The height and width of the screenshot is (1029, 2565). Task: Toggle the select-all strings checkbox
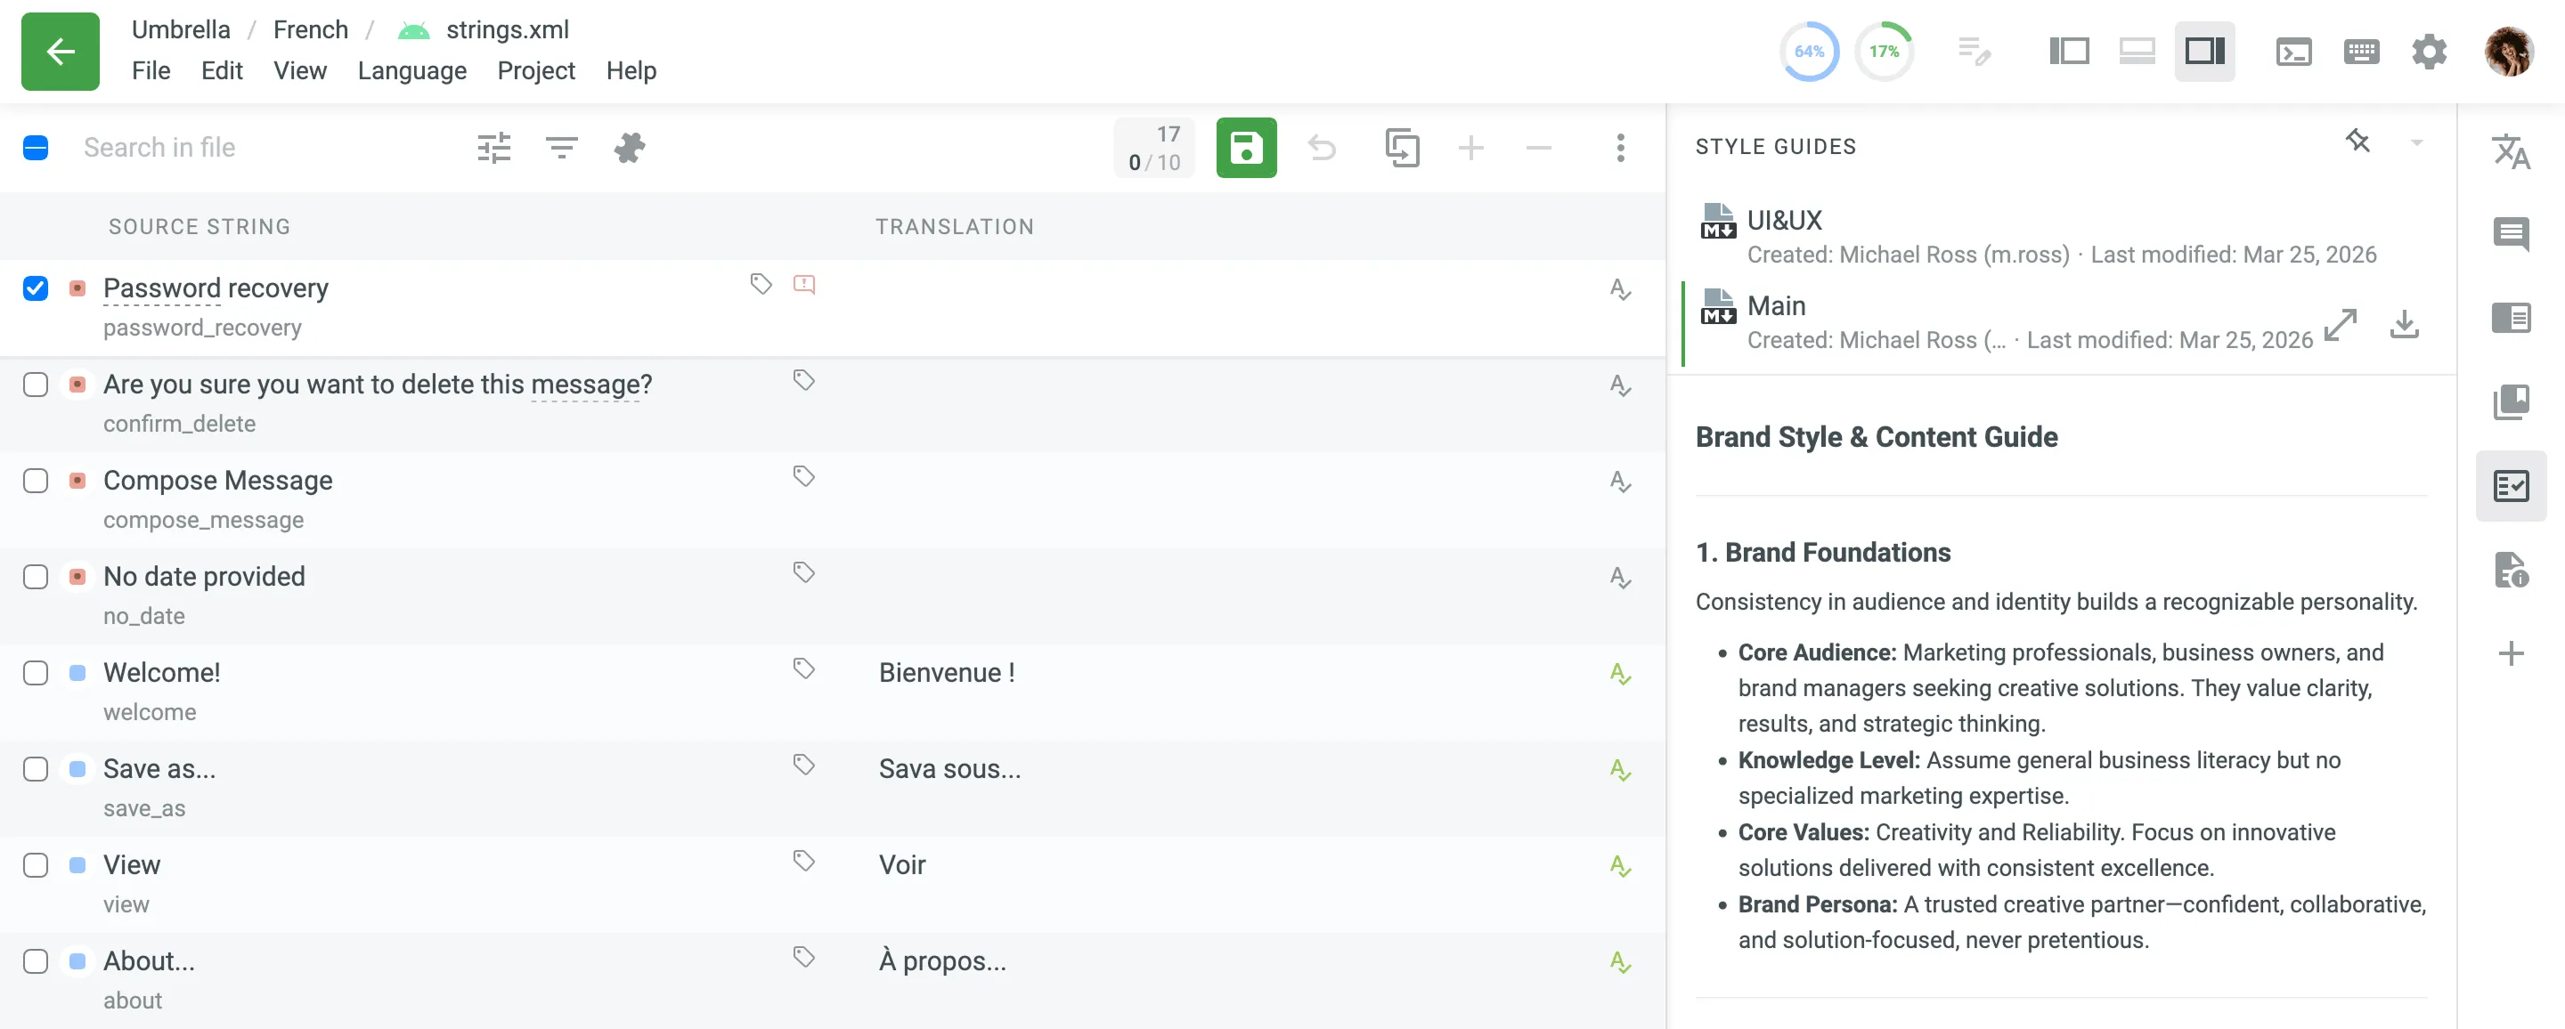click(35, 149)
